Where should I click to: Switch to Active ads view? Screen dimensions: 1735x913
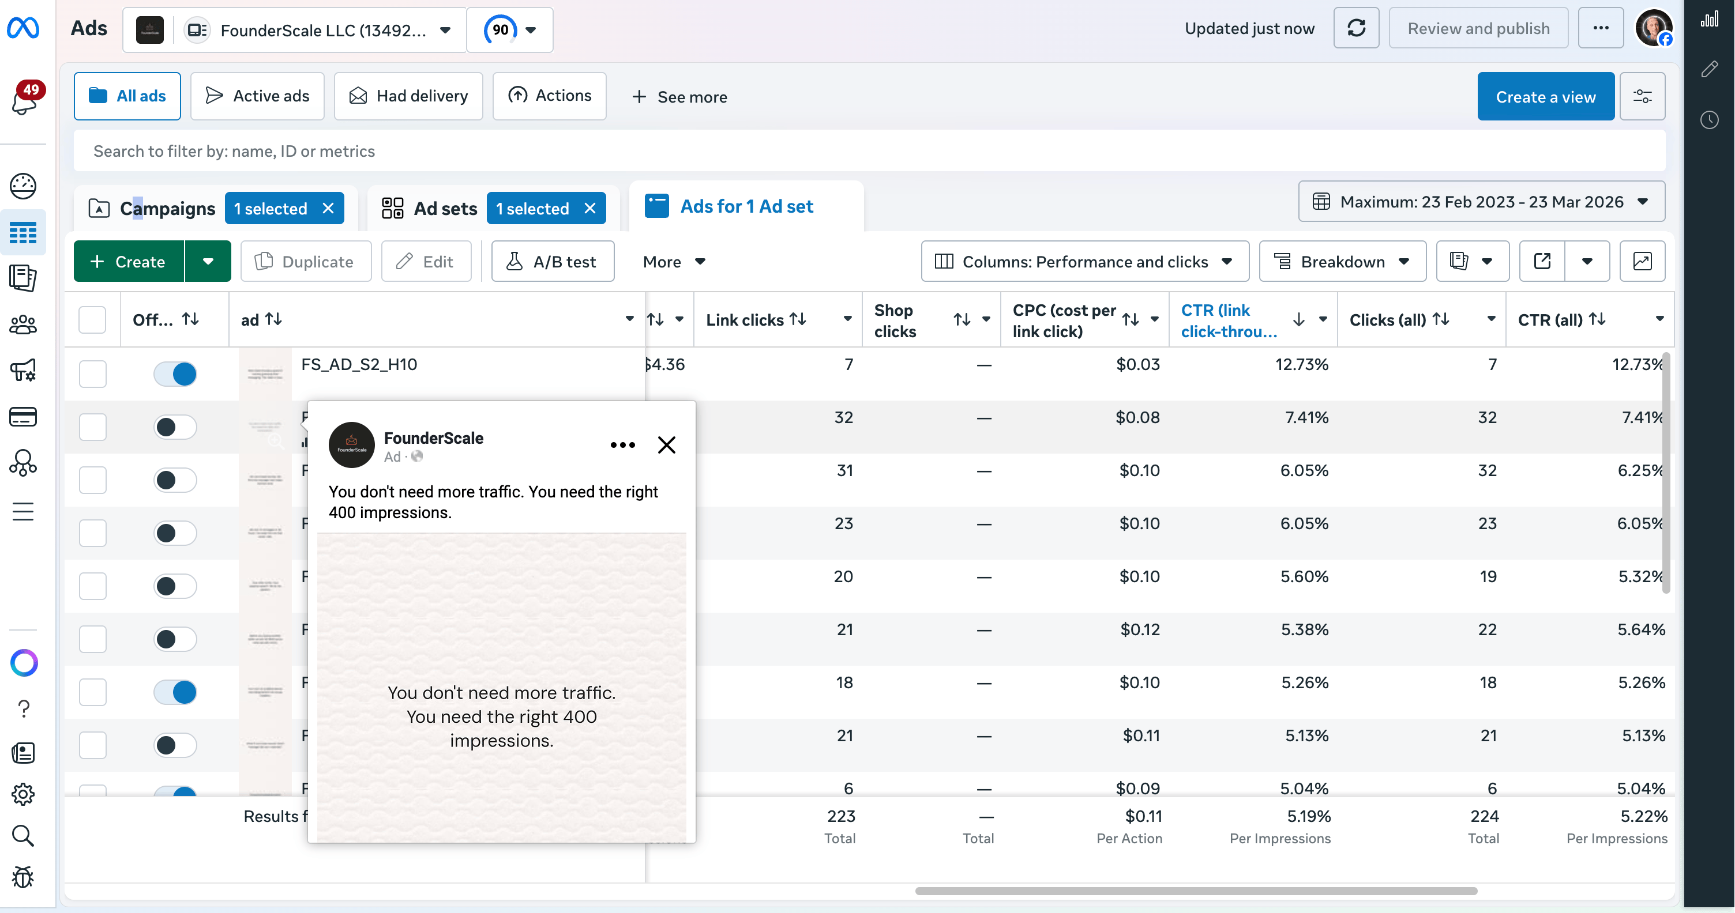tap(257, 96)
